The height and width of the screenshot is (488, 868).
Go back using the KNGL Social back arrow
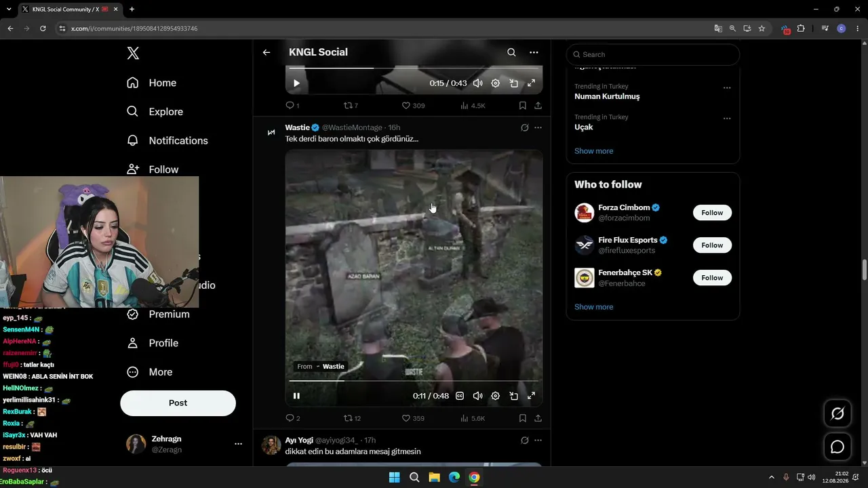click(267, 52)
